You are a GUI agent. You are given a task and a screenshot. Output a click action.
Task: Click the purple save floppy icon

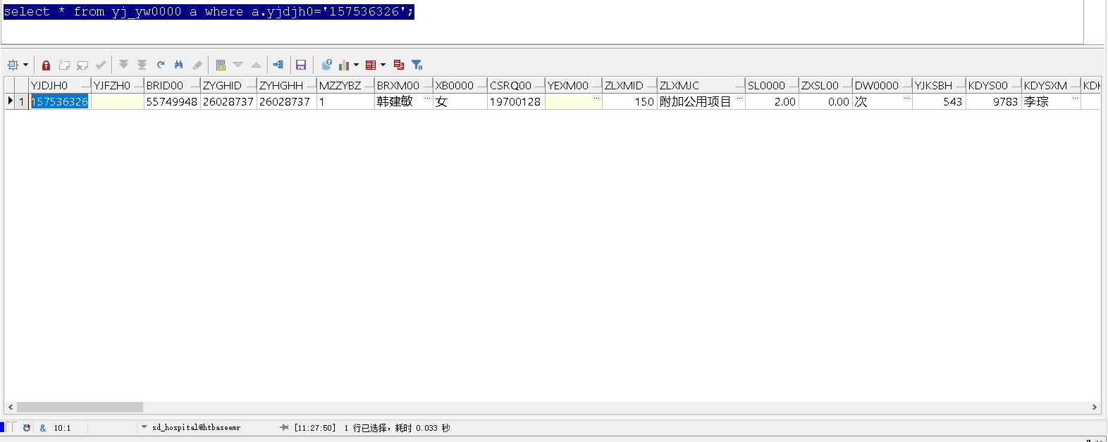[x=301, y=65]
